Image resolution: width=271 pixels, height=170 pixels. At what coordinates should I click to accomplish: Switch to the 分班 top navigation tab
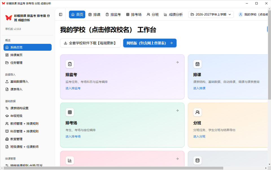pos(153,14)
